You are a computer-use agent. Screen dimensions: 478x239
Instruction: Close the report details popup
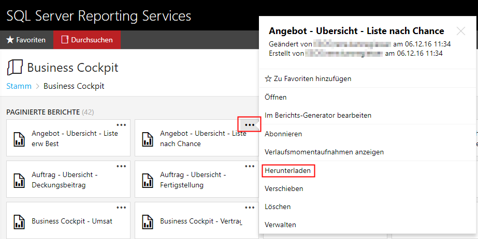click(x=461, y=31)
